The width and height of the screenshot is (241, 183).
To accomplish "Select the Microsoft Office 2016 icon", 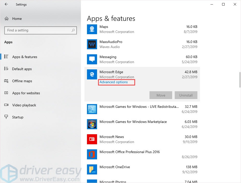I will [92, 154].
